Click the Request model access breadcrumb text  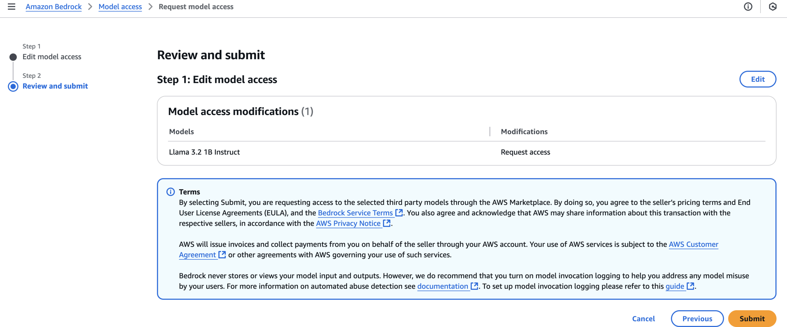pos(196,7)
